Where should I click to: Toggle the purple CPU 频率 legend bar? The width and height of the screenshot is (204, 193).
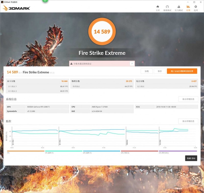178,151
